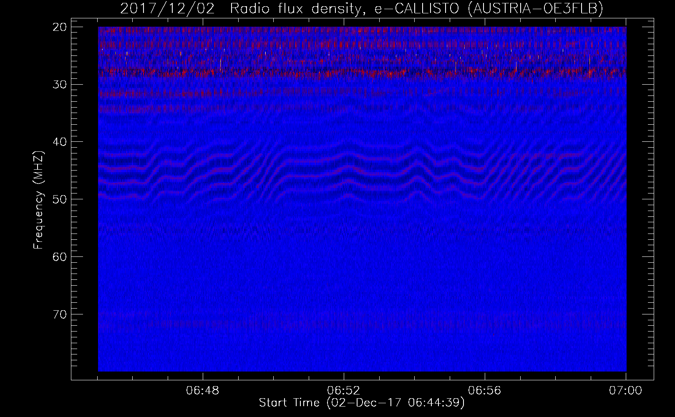Click the '40' frequency tick label
The height and width of the screenshot is (417, 675).
(60, 142)
